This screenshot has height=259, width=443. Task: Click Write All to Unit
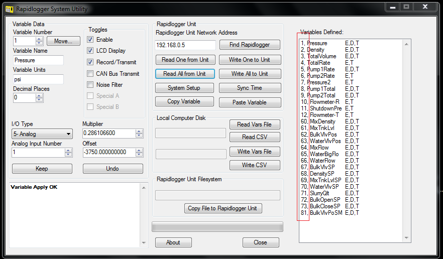[250, 74]
